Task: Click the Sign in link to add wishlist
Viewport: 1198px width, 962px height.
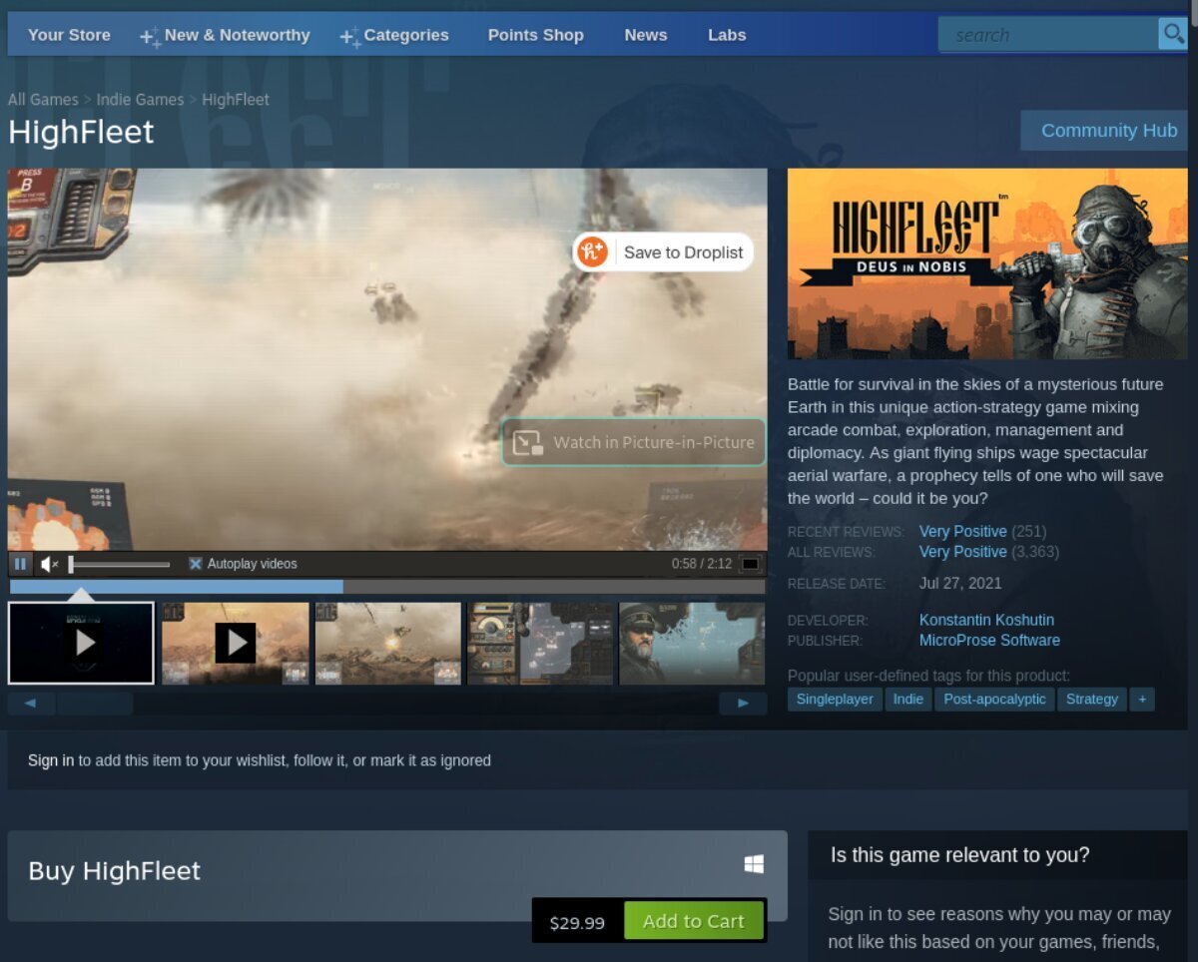Action: [50, 759]
